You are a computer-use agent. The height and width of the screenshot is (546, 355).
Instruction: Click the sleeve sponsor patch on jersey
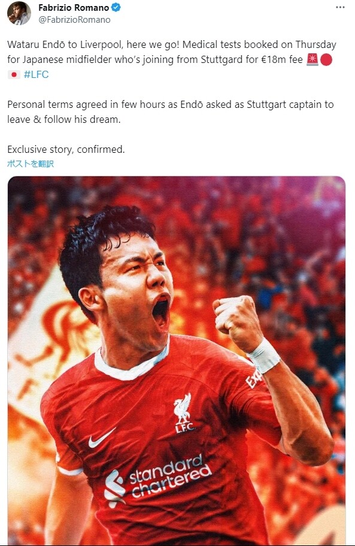tap(254, 379)
